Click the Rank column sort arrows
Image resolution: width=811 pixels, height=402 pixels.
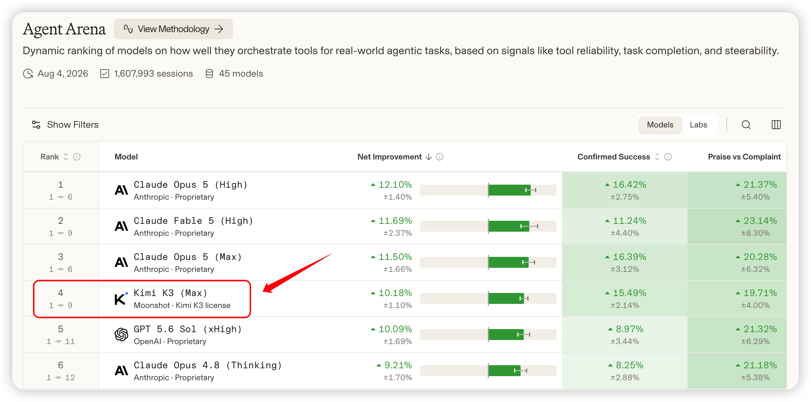[x=66, y=157]
